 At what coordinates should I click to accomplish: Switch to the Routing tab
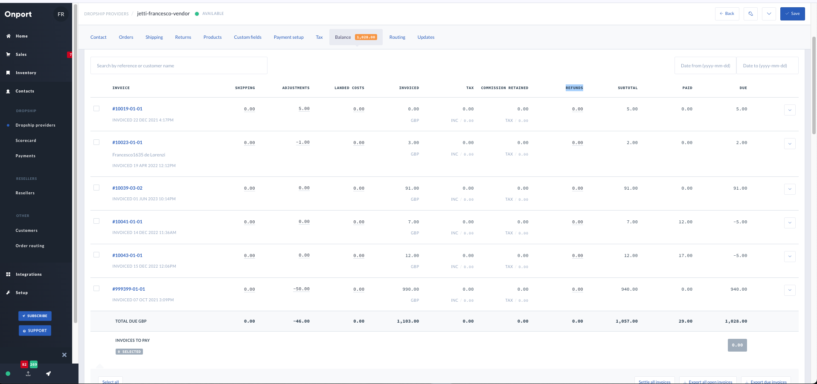tap(397, 37)
